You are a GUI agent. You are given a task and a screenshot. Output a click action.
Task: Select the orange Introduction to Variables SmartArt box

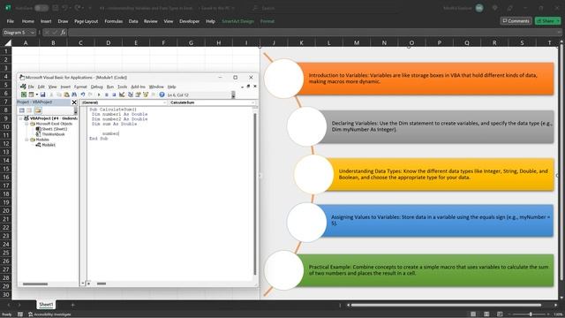click(426, 79)
